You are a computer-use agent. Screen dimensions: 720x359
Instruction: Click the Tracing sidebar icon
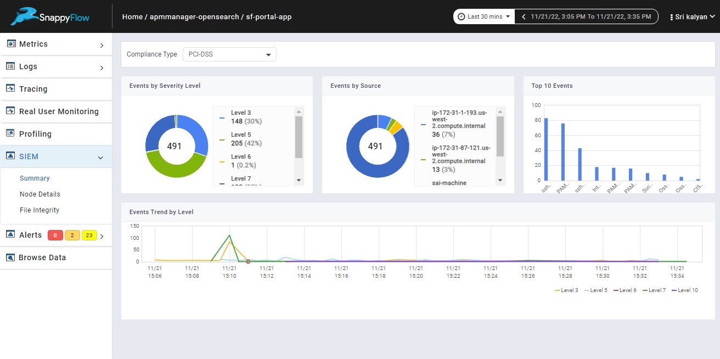pos(10,88)
